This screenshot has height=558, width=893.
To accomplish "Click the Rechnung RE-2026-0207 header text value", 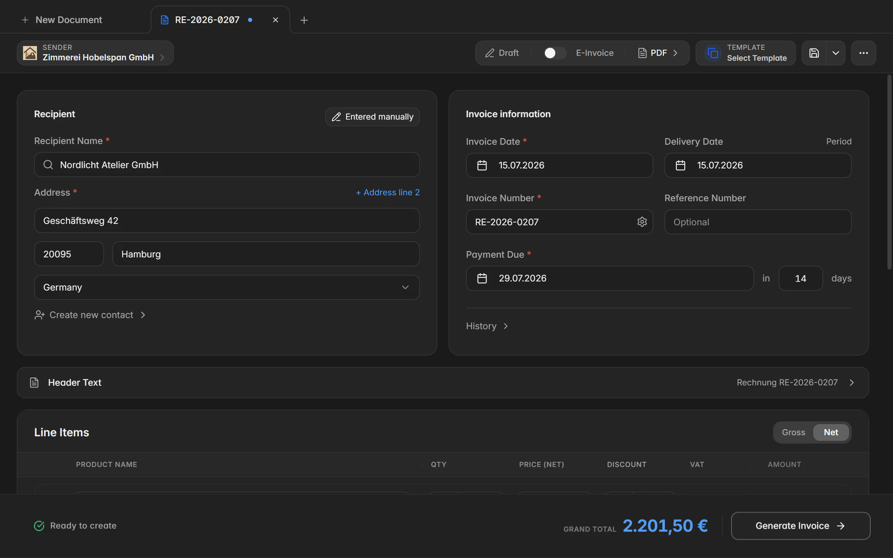I will (x=787, y=383).
